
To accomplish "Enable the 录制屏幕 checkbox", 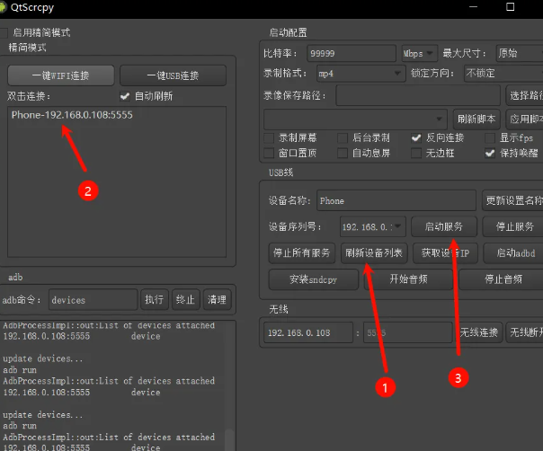I will pyautogui.click(x=270, y=138).
